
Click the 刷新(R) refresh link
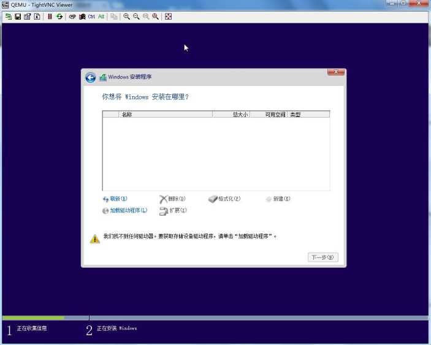click(115, 199)
